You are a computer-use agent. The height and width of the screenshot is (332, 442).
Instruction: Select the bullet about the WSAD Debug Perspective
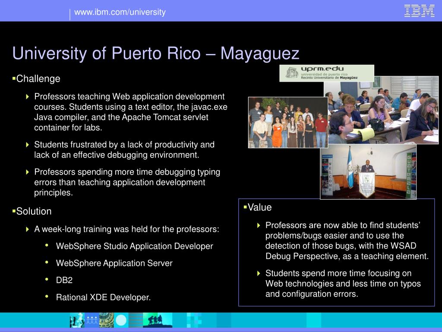(347, 240)
